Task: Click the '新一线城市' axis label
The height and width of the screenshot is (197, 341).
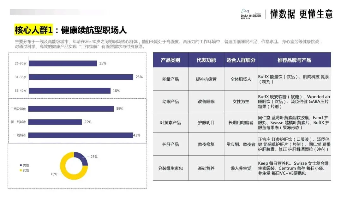Action: pos(19,122)
